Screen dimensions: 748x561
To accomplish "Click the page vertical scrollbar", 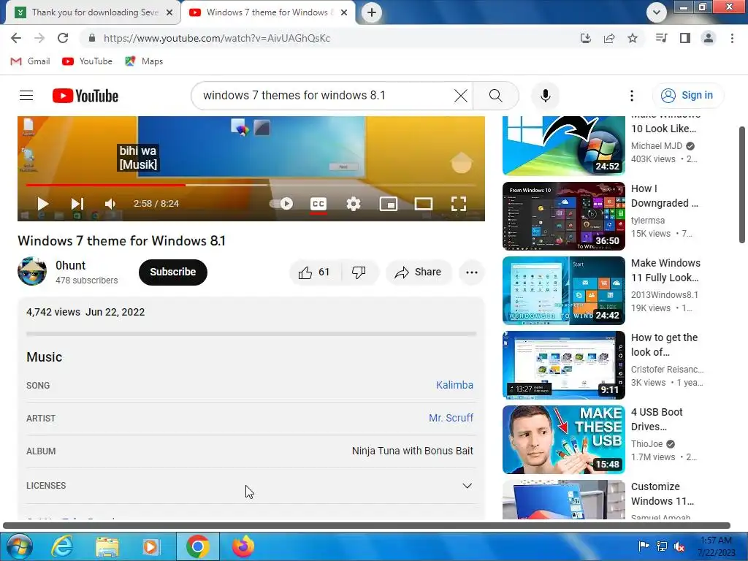I will click(742, 184).
